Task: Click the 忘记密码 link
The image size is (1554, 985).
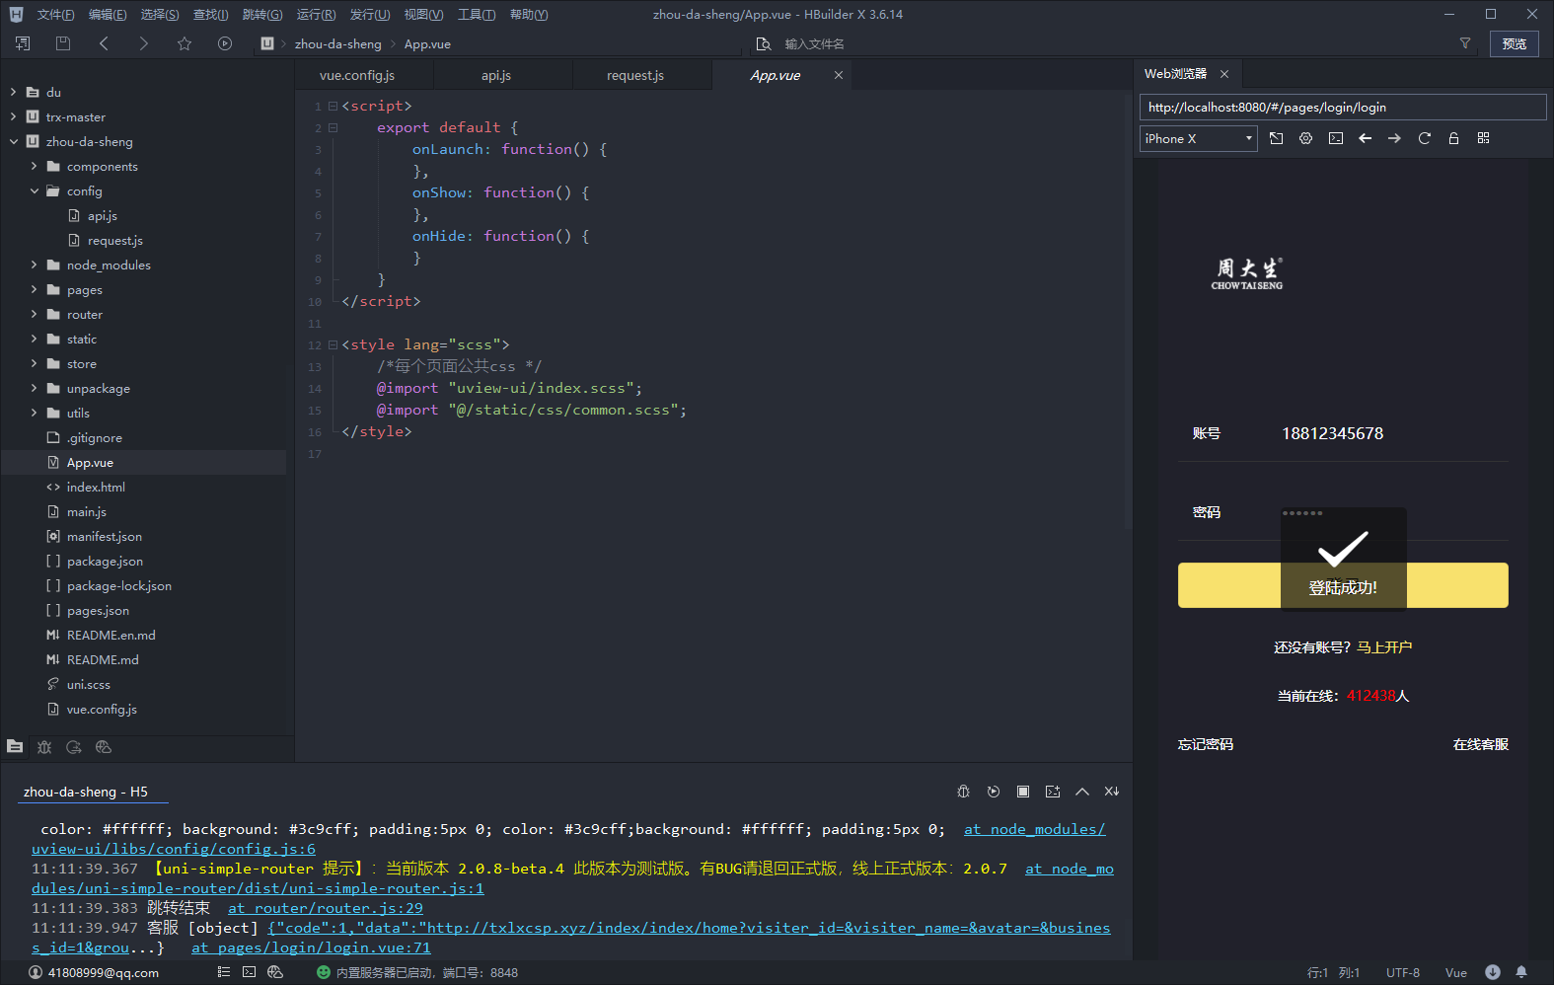Action: click(1206, 744)
